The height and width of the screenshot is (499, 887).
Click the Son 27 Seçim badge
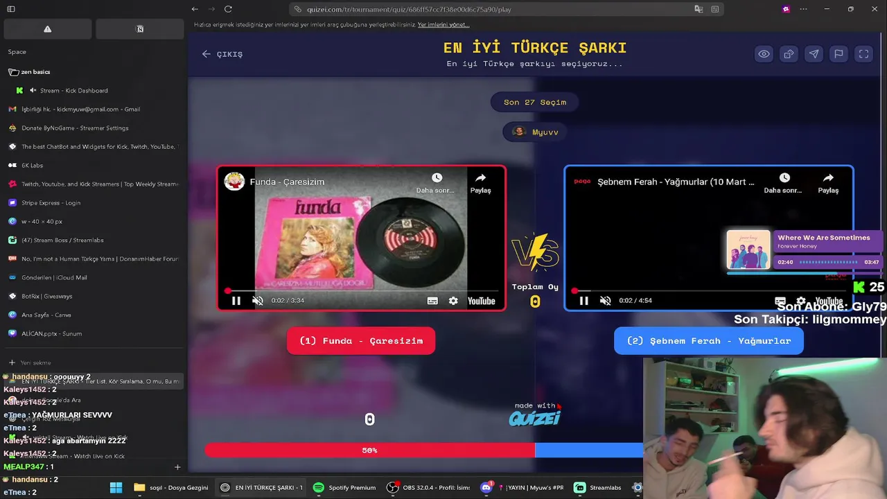[535, 103]
